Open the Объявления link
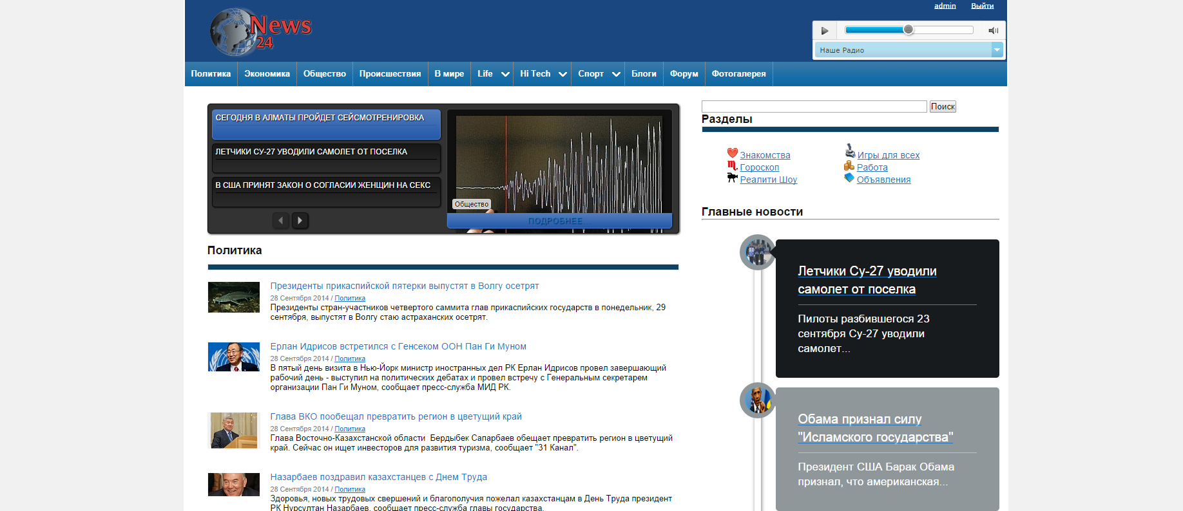The image size is (1183, 511). pyautogui.click(x=883, y=180)
